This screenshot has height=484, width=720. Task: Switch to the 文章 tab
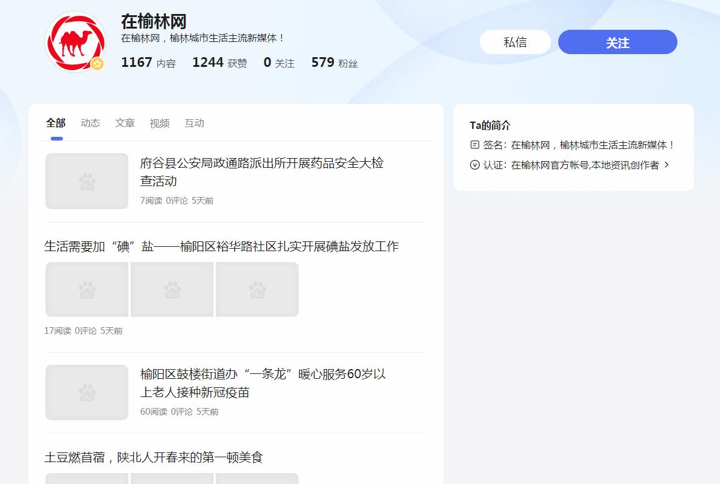tap(125, 123)
